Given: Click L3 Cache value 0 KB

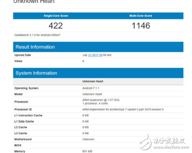Looking at the screenshot, I should point(86,133).
